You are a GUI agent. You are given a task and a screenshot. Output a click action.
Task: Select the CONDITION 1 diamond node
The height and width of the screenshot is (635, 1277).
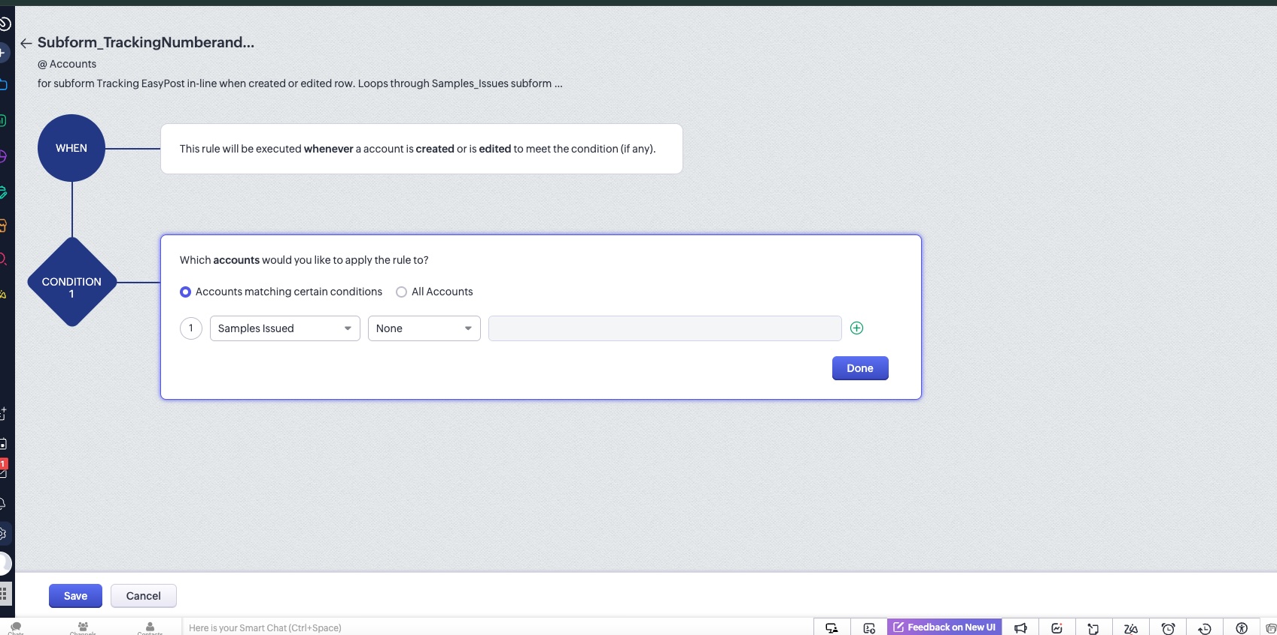71,282
